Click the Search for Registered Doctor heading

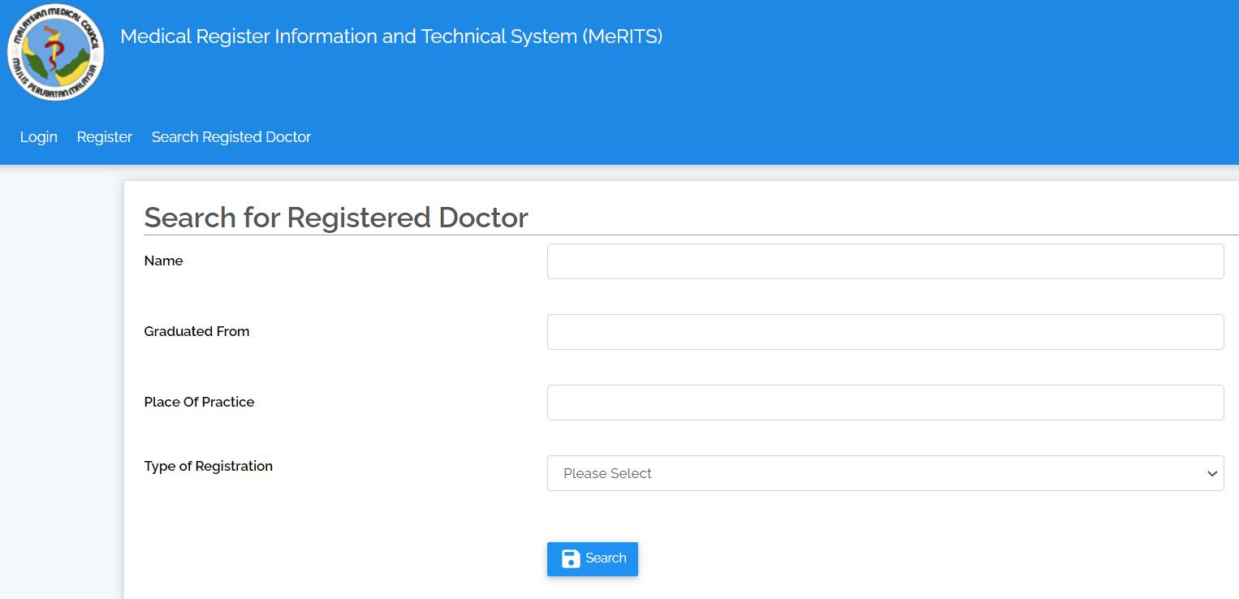click(x=335, y=217)
